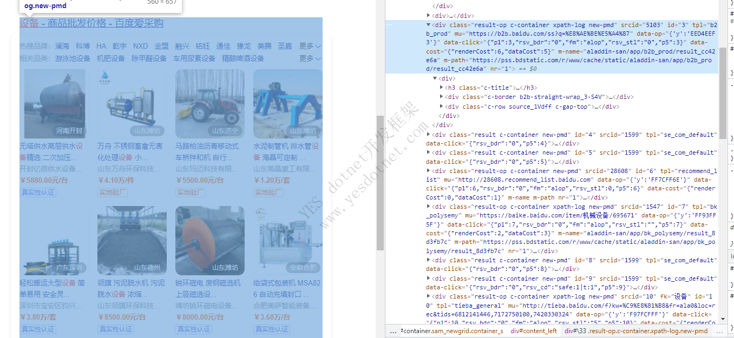Open the 美腾 brand link
The height and width of the screenshot is (338, 734).
click(x=265, y=47)
